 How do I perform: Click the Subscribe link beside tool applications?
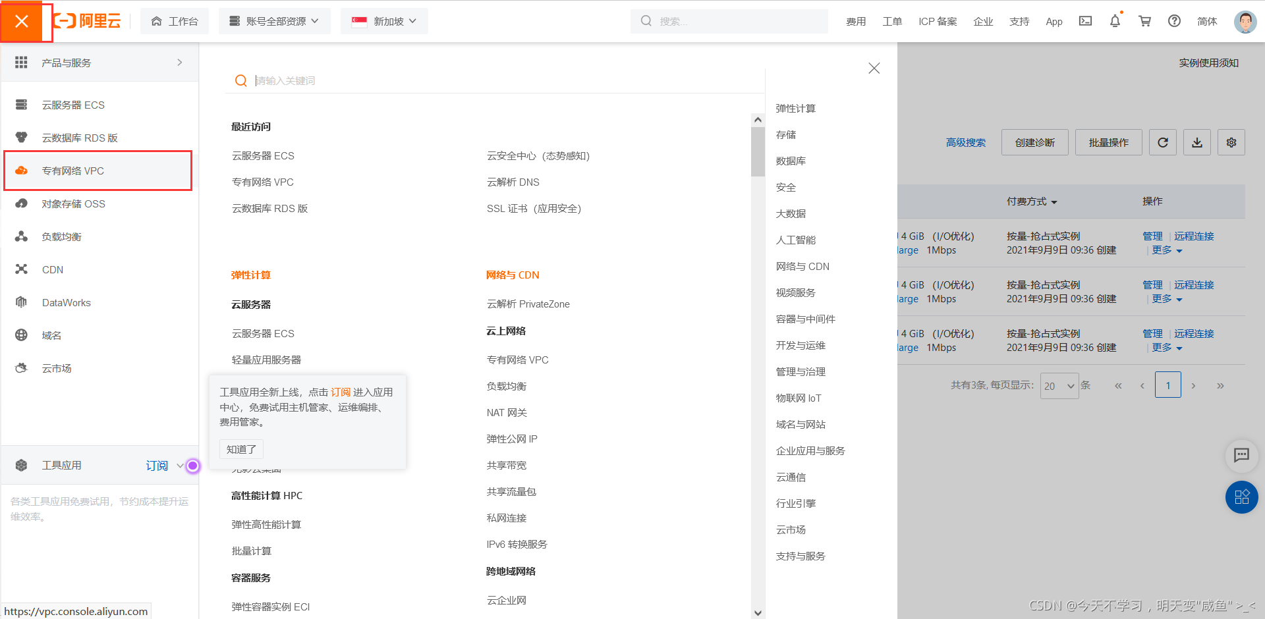[157, 466]
